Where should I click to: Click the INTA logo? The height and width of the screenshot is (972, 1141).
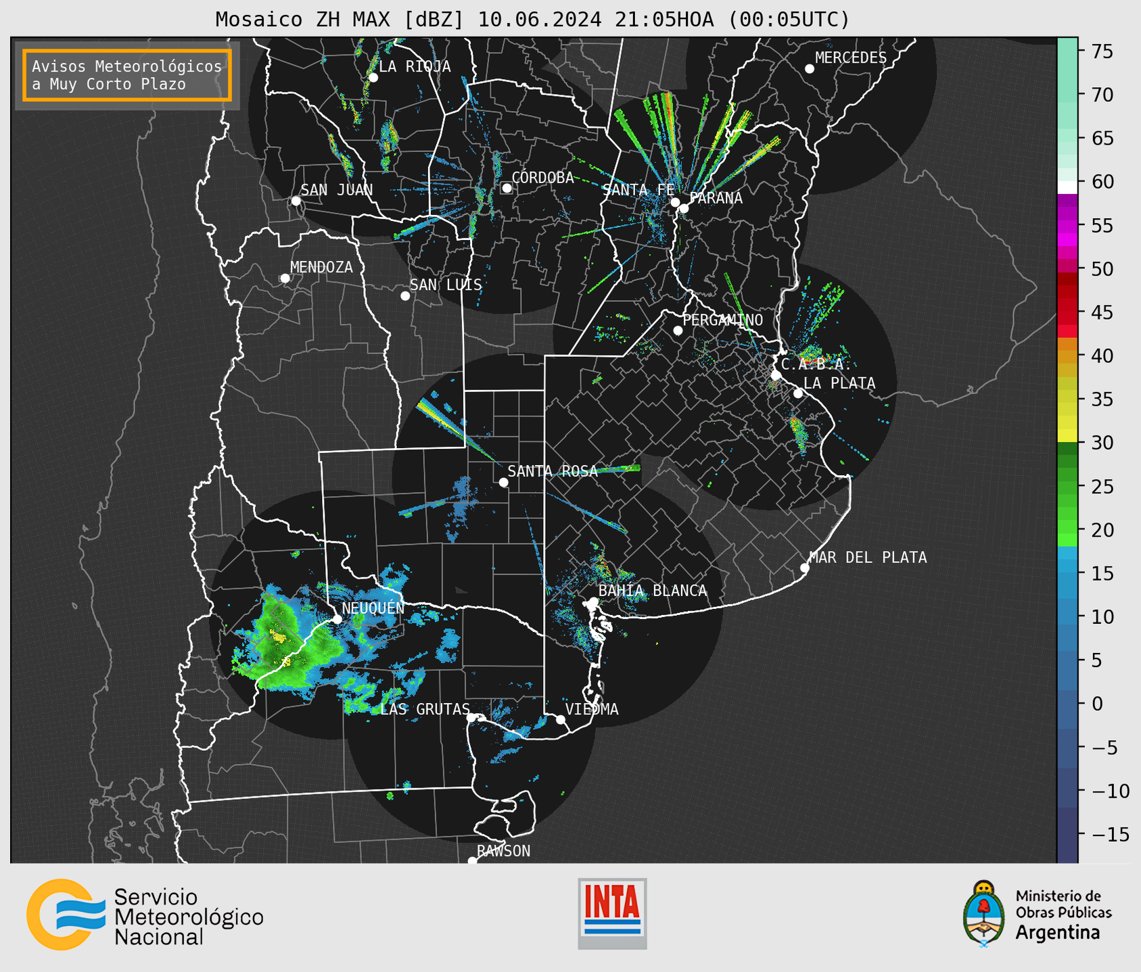(x=612, y=913)
